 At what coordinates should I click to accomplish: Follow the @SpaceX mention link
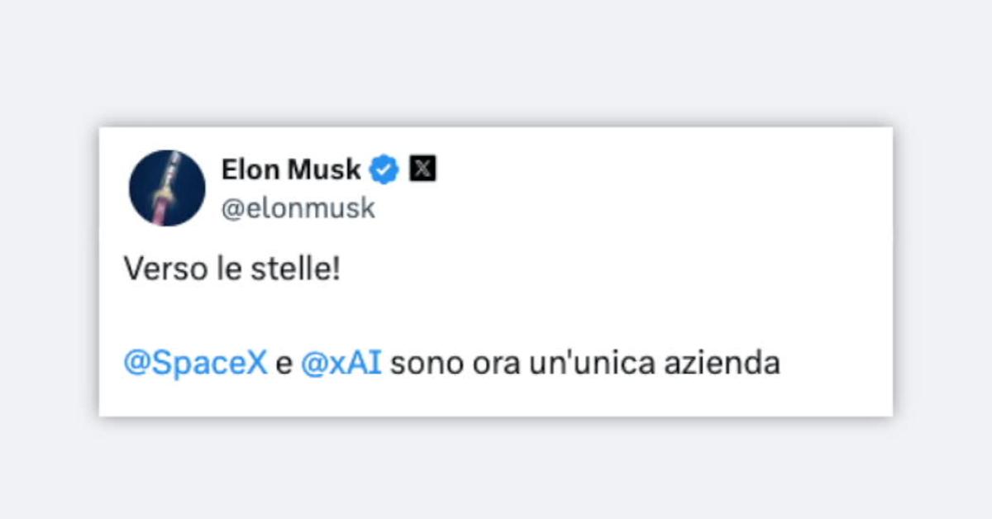(196, 363)
